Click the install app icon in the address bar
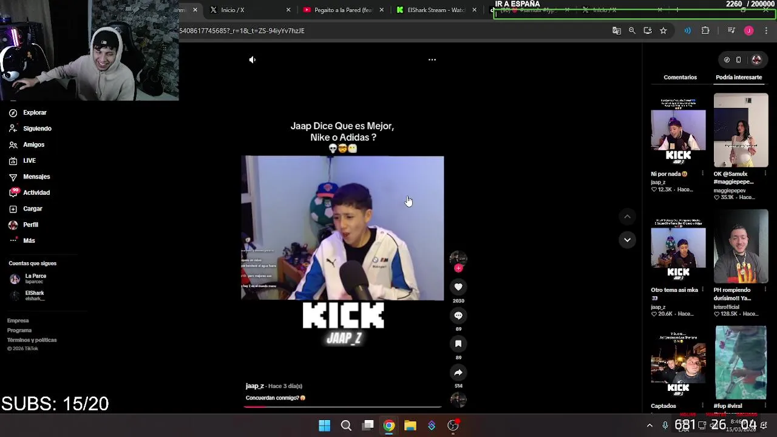Screen dimensions: 777x437 point(648,30)
